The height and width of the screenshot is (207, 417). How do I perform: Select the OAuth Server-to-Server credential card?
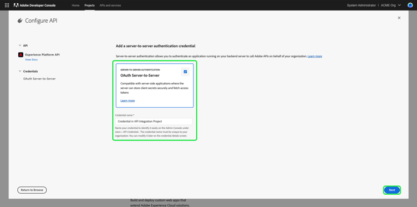coord(155,85)
